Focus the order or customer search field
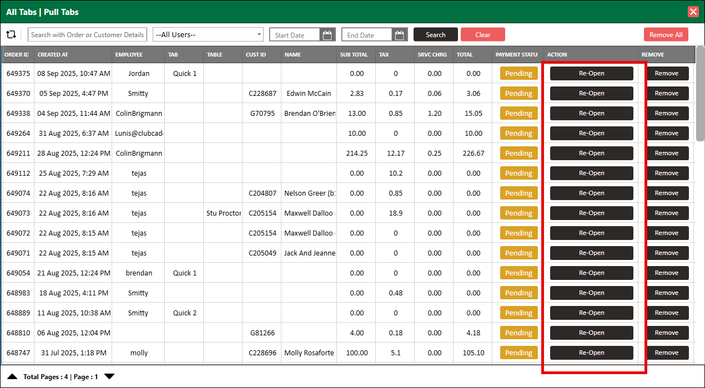This screenshot has width=705, height=388. coord(87,34)
